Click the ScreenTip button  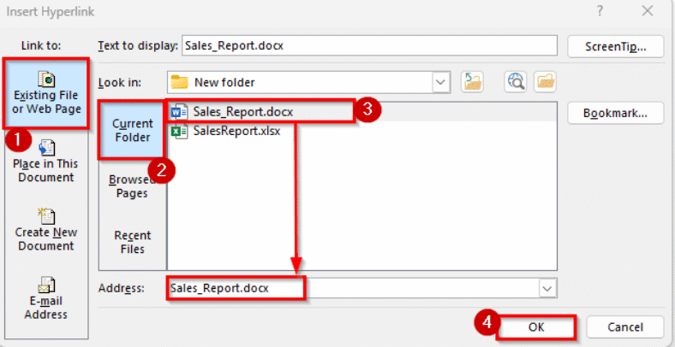[x=616, y=47]
